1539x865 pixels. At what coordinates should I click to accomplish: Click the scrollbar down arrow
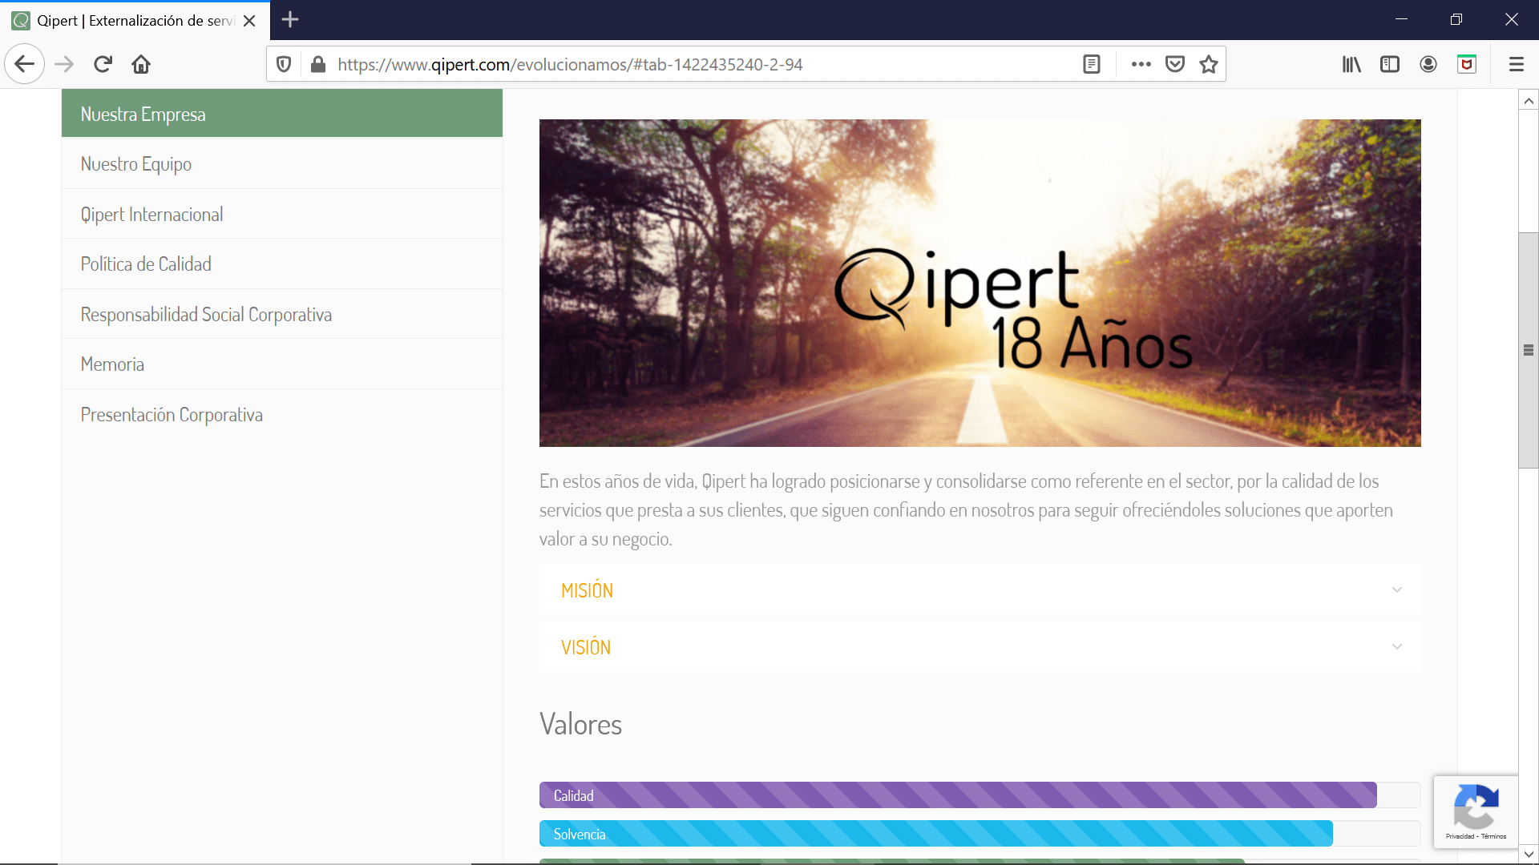pos(1529,854)
